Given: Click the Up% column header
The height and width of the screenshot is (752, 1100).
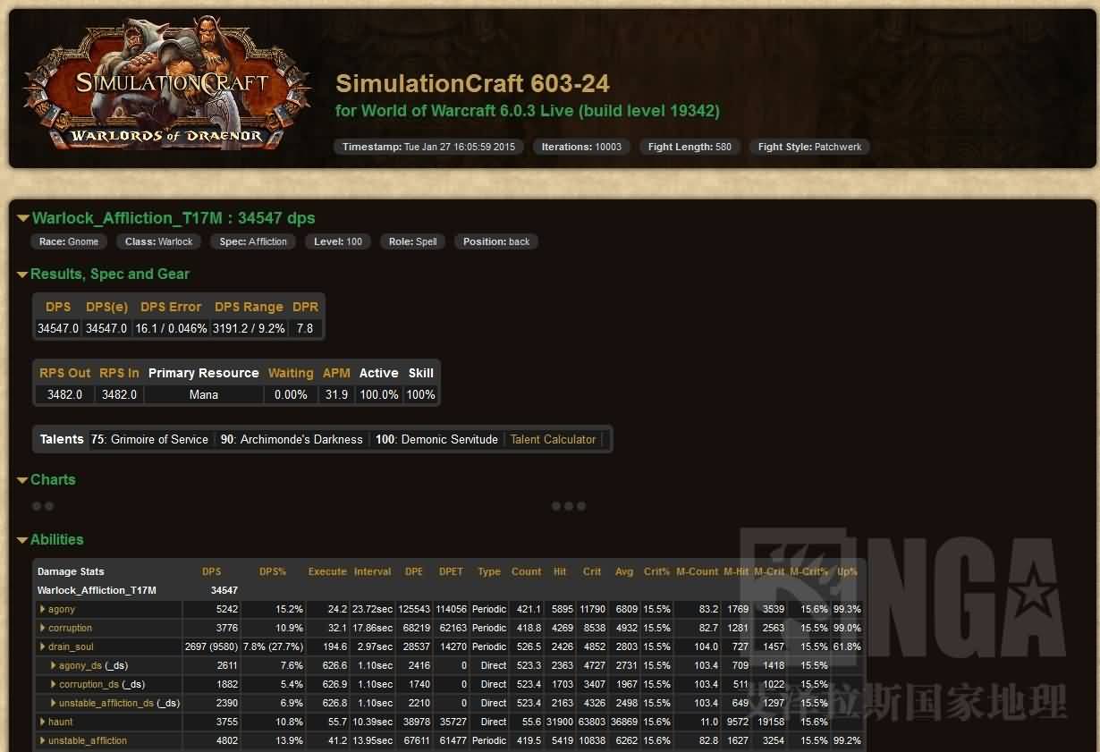Looking at the screenshot, I should pyautogui.click(x=847, y=571).
